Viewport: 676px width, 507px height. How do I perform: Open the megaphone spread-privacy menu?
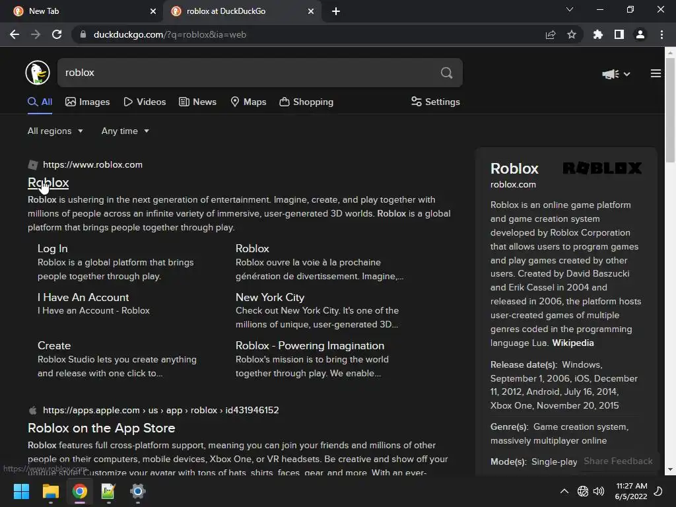(616, 74)
